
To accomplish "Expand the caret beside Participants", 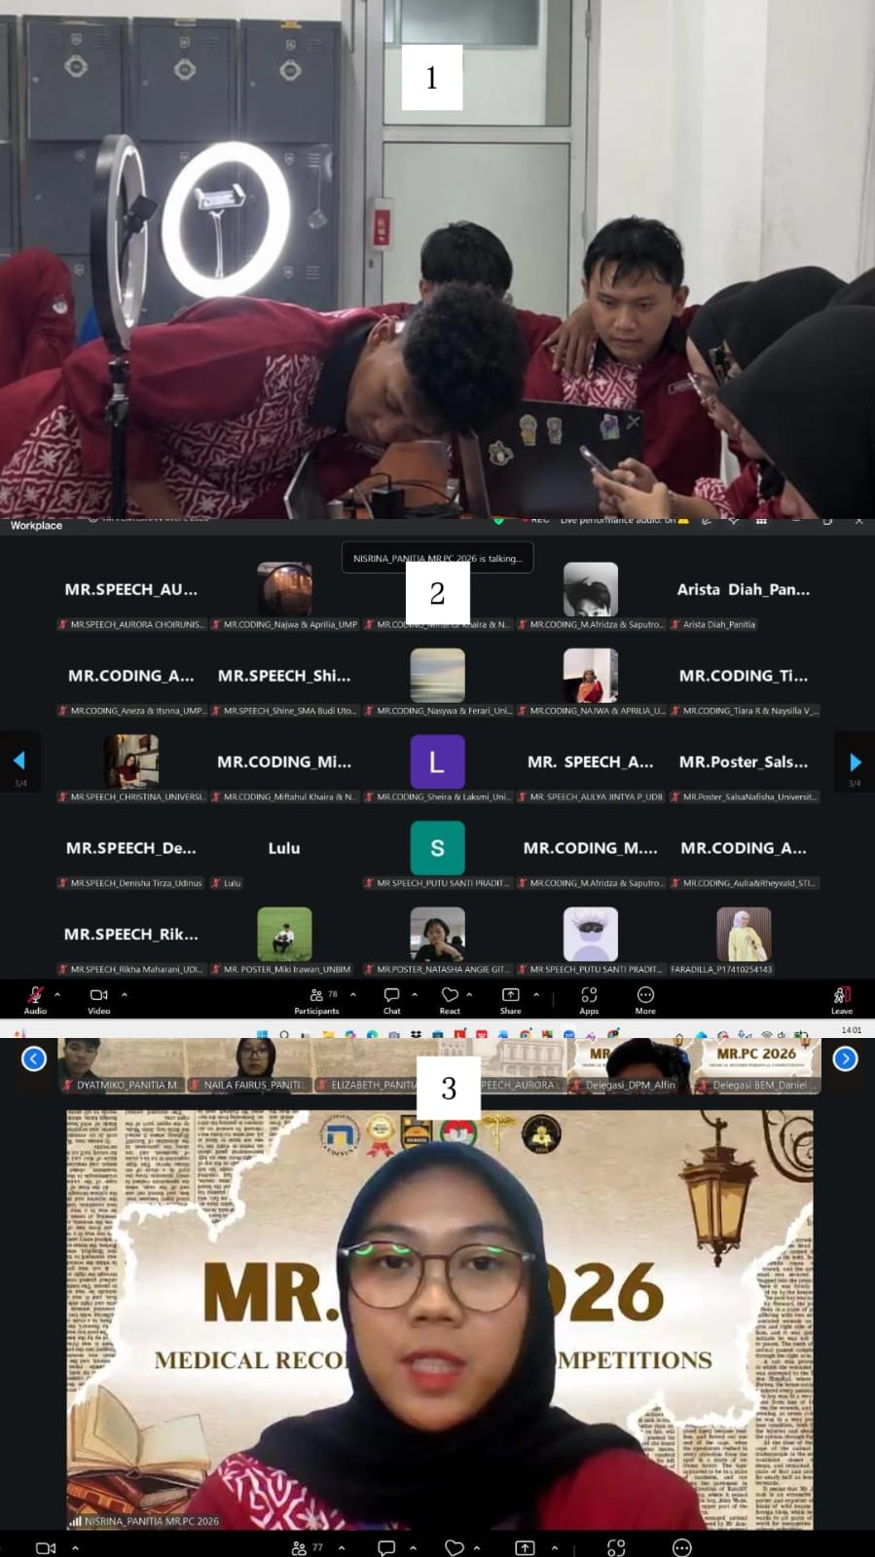I will [352, 994].
